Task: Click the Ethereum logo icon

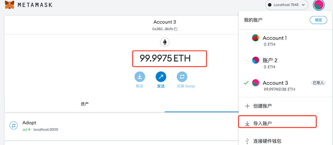Action: 165,42
